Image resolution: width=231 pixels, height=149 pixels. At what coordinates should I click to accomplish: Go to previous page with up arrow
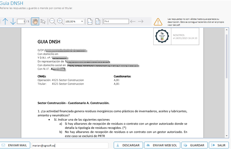point(5,21)
